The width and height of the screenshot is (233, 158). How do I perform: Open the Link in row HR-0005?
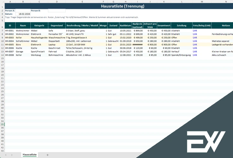point(195,45)
